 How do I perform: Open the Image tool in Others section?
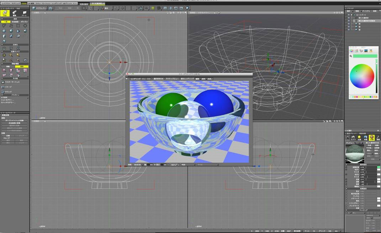pyautogui.click(x=6, y=87)
